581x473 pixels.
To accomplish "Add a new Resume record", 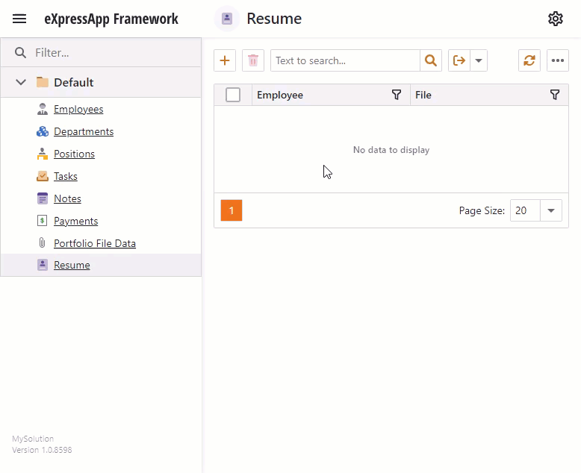I will [x=225, y=60].
